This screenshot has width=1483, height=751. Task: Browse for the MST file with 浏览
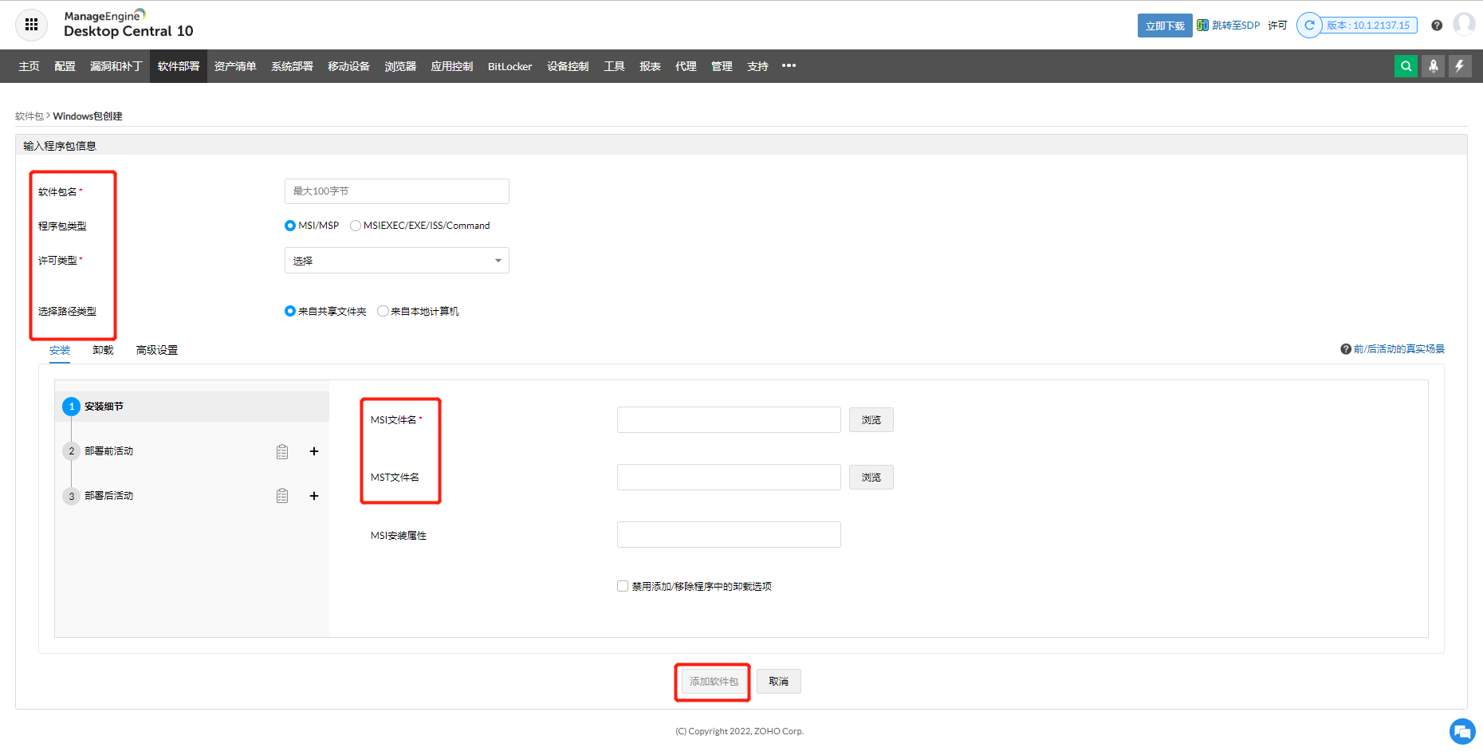point(871,478)
